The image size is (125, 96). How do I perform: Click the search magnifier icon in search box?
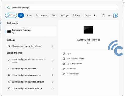8,8
